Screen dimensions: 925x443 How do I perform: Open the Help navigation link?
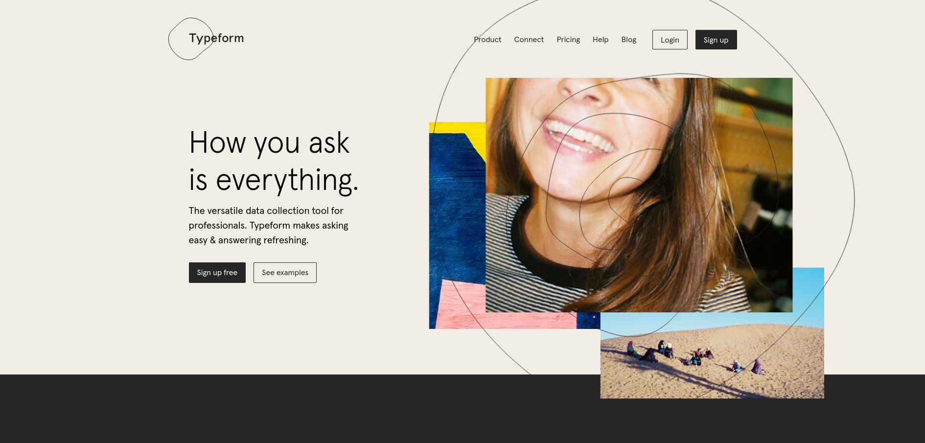tap(601, 40)
